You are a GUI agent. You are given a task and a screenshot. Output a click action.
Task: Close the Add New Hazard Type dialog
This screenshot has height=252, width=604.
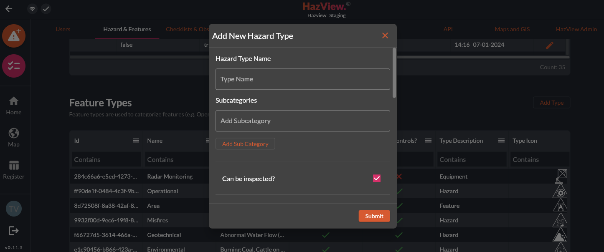click(385, 36)
